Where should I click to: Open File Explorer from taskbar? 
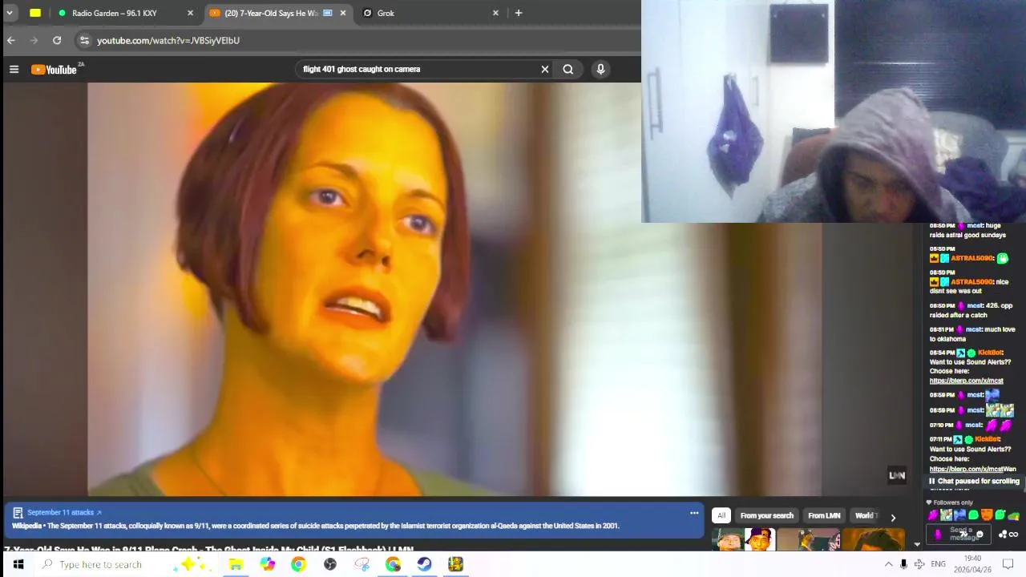coord(236,564)
